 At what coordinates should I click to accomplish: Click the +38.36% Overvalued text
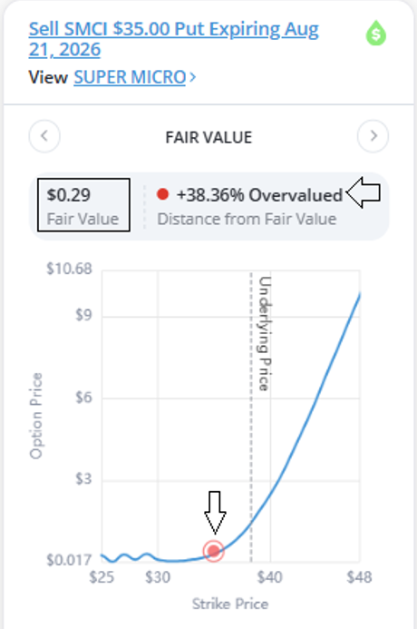click(x=259, y=195)
